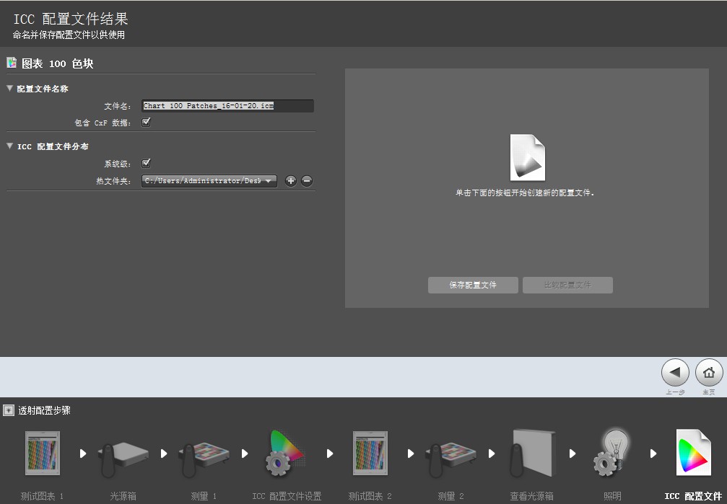This screenshot has height=504, width=727.
Task: Toggle the 透射配置步骤 panel icon
Action: click(x=8, y=410)
